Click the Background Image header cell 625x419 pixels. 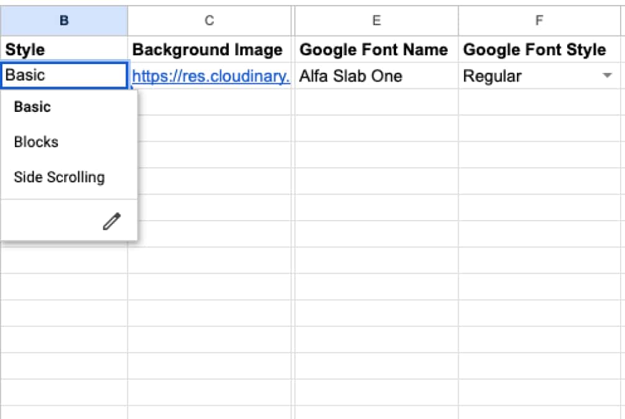pyautogui.click(x=210, y=49)
